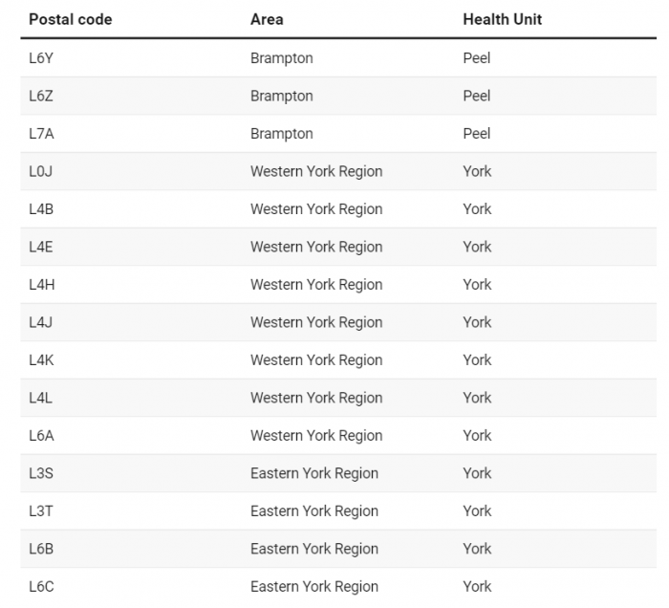Click Eastern York Region in L3T row
The height and width of the screenshot is (608, 669).
(x=314, y=511)
